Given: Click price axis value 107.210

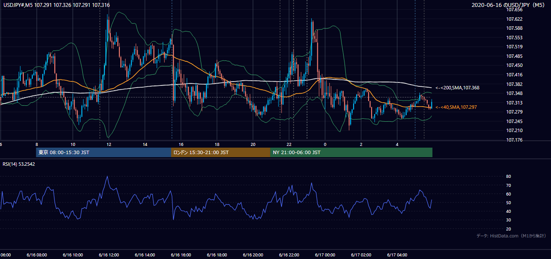Looking at the screenshot, I should pos(514,130).
